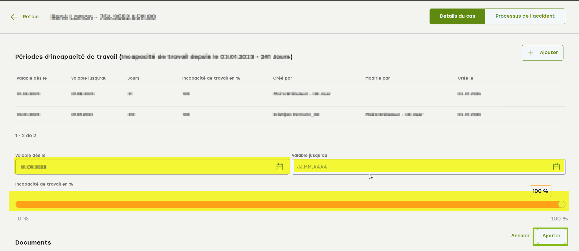
Task: Open calendar picker for Valable jusqu'au
Action: point(556,167)
